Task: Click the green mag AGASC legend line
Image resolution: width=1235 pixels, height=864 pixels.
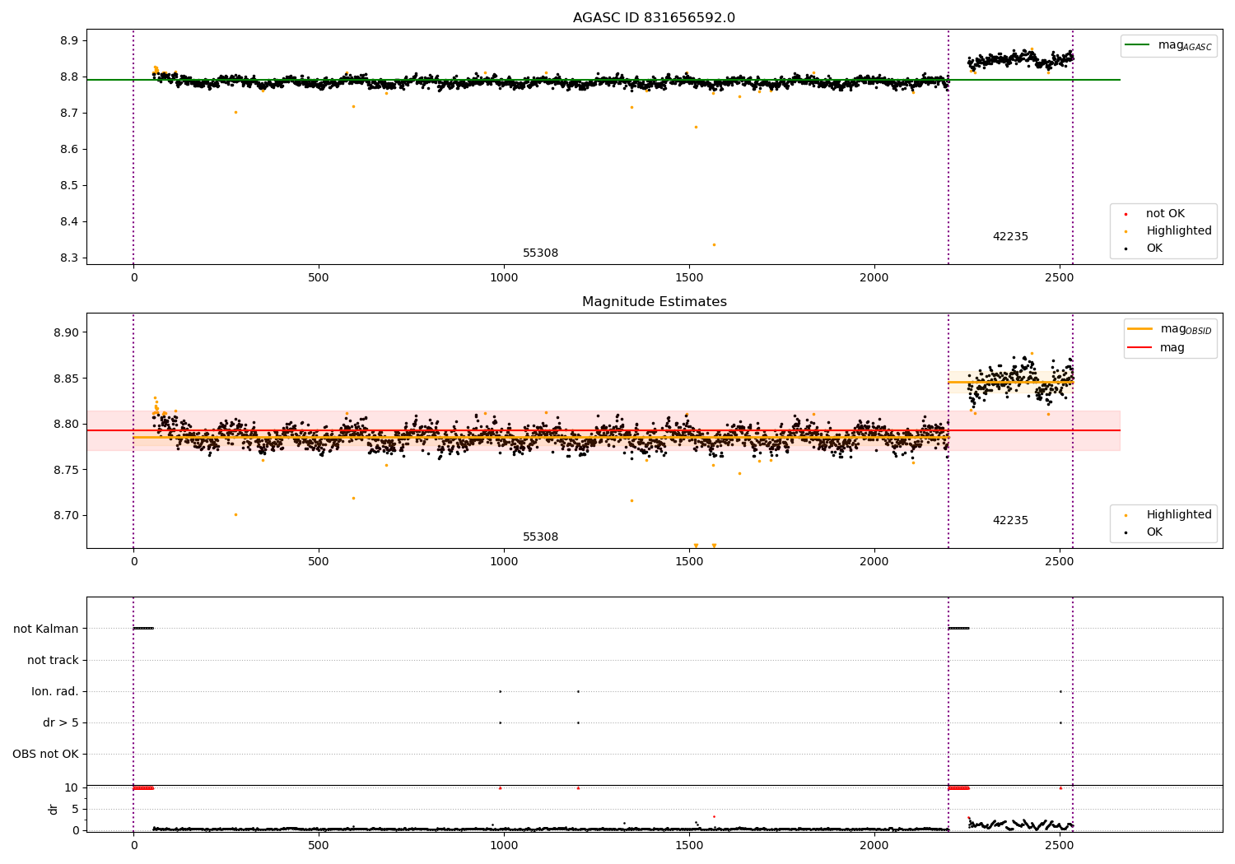Action: tap(1139, 45)
